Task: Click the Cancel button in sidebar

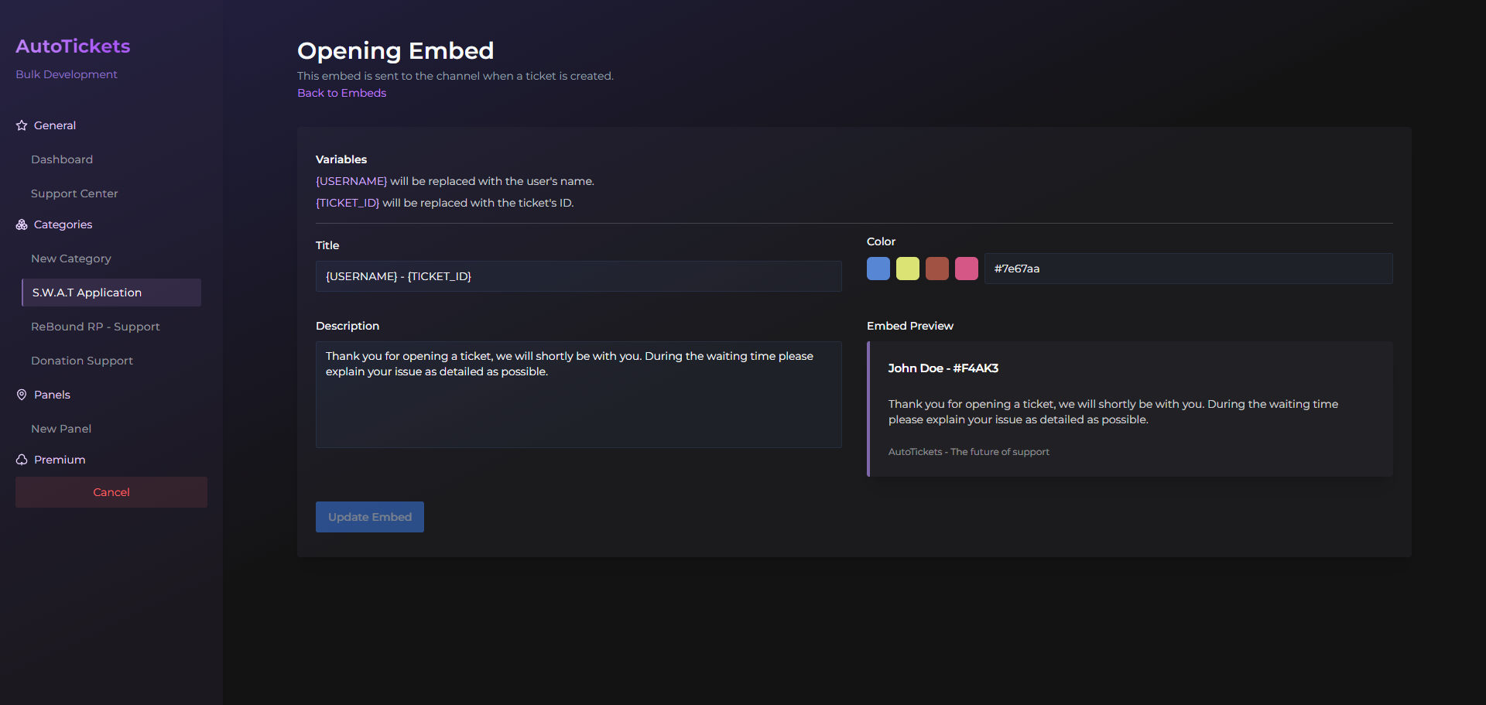Action: click(111, 491)
